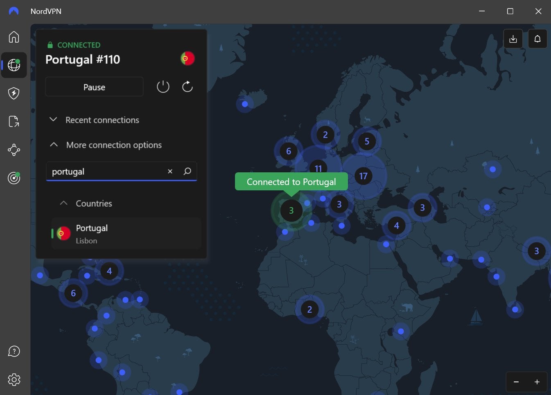Open NordVPN Settings gear
Viewport: 551px width, 395px height.
click(x=14, y=379)
